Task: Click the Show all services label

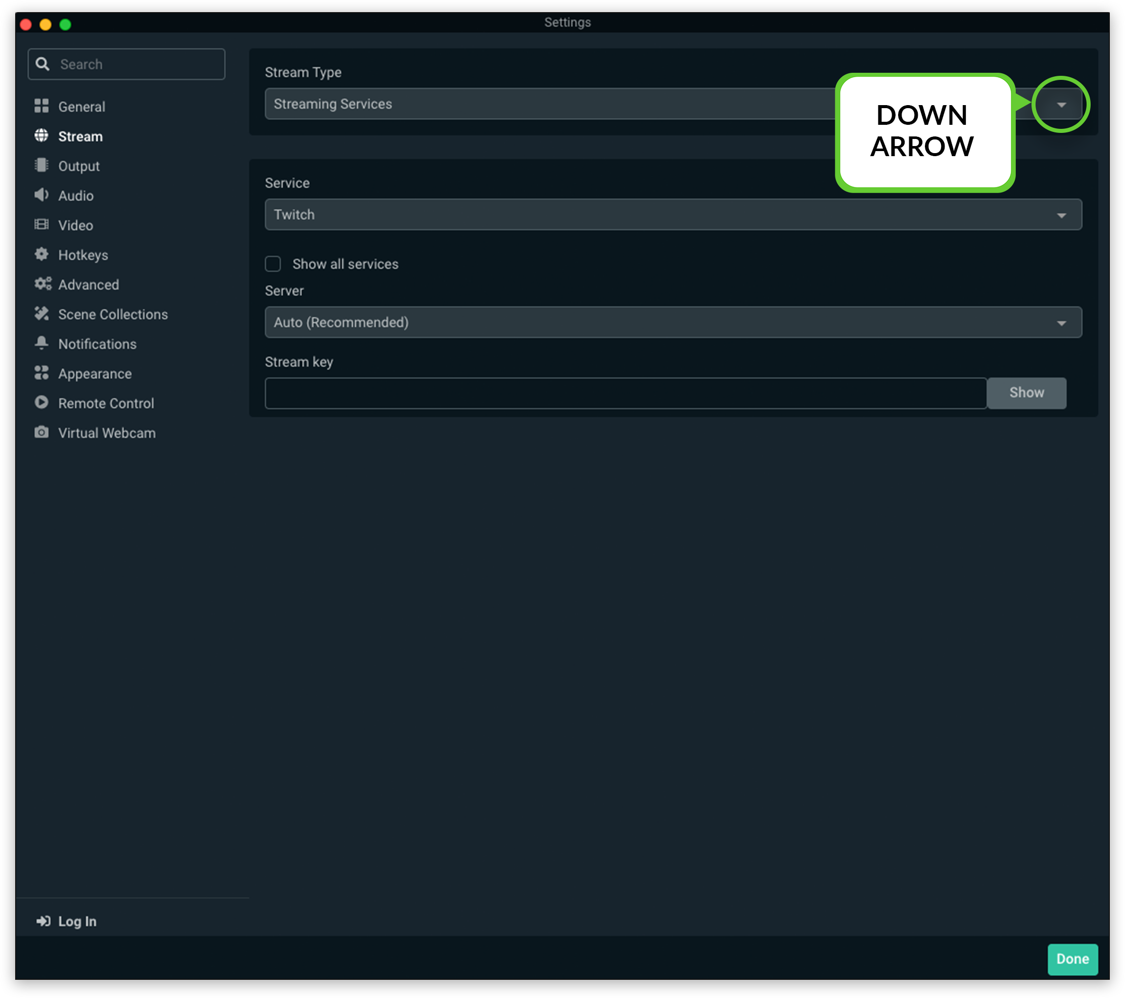Action: [346, 264]
